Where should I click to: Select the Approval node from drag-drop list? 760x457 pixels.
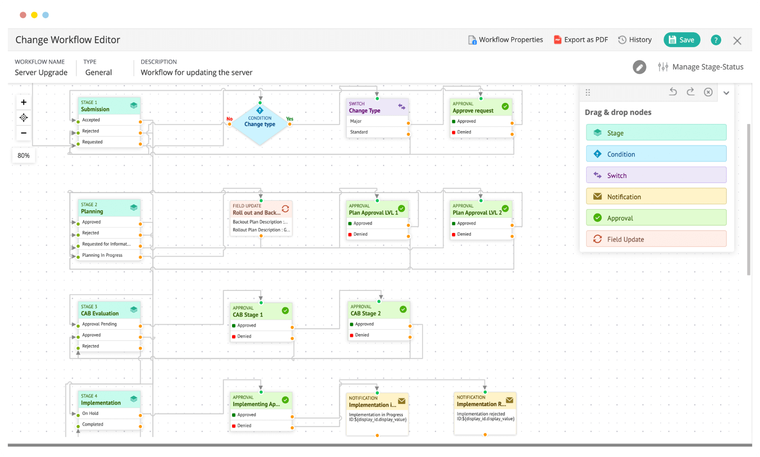(x=656, y=217)
